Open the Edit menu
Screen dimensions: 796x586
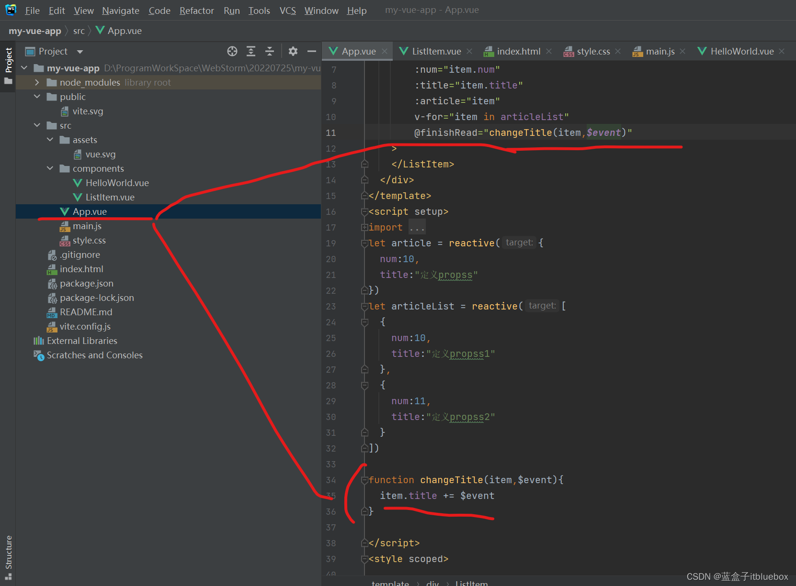pos(57,11)
